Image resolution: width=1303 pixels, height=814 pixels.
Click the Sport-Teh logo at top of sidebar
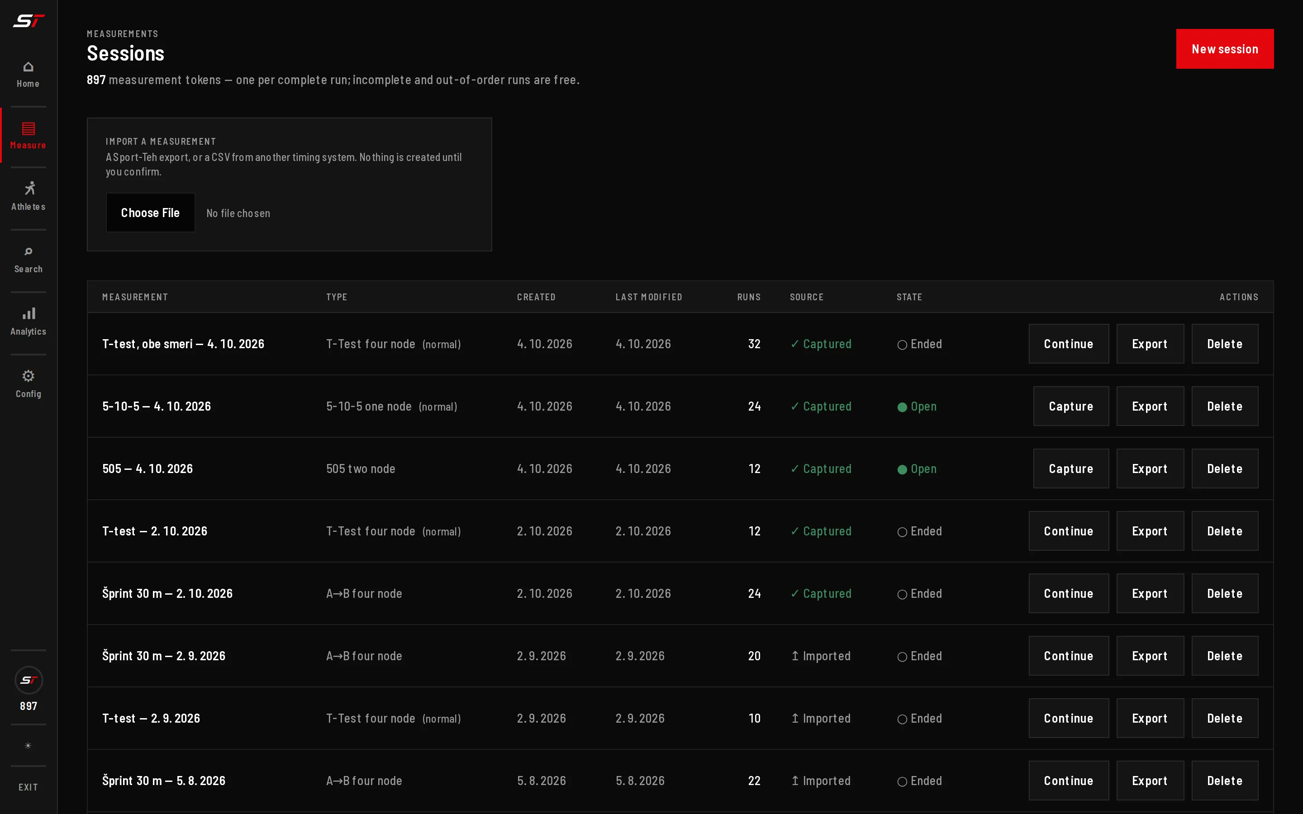click(x=29, y=21)
